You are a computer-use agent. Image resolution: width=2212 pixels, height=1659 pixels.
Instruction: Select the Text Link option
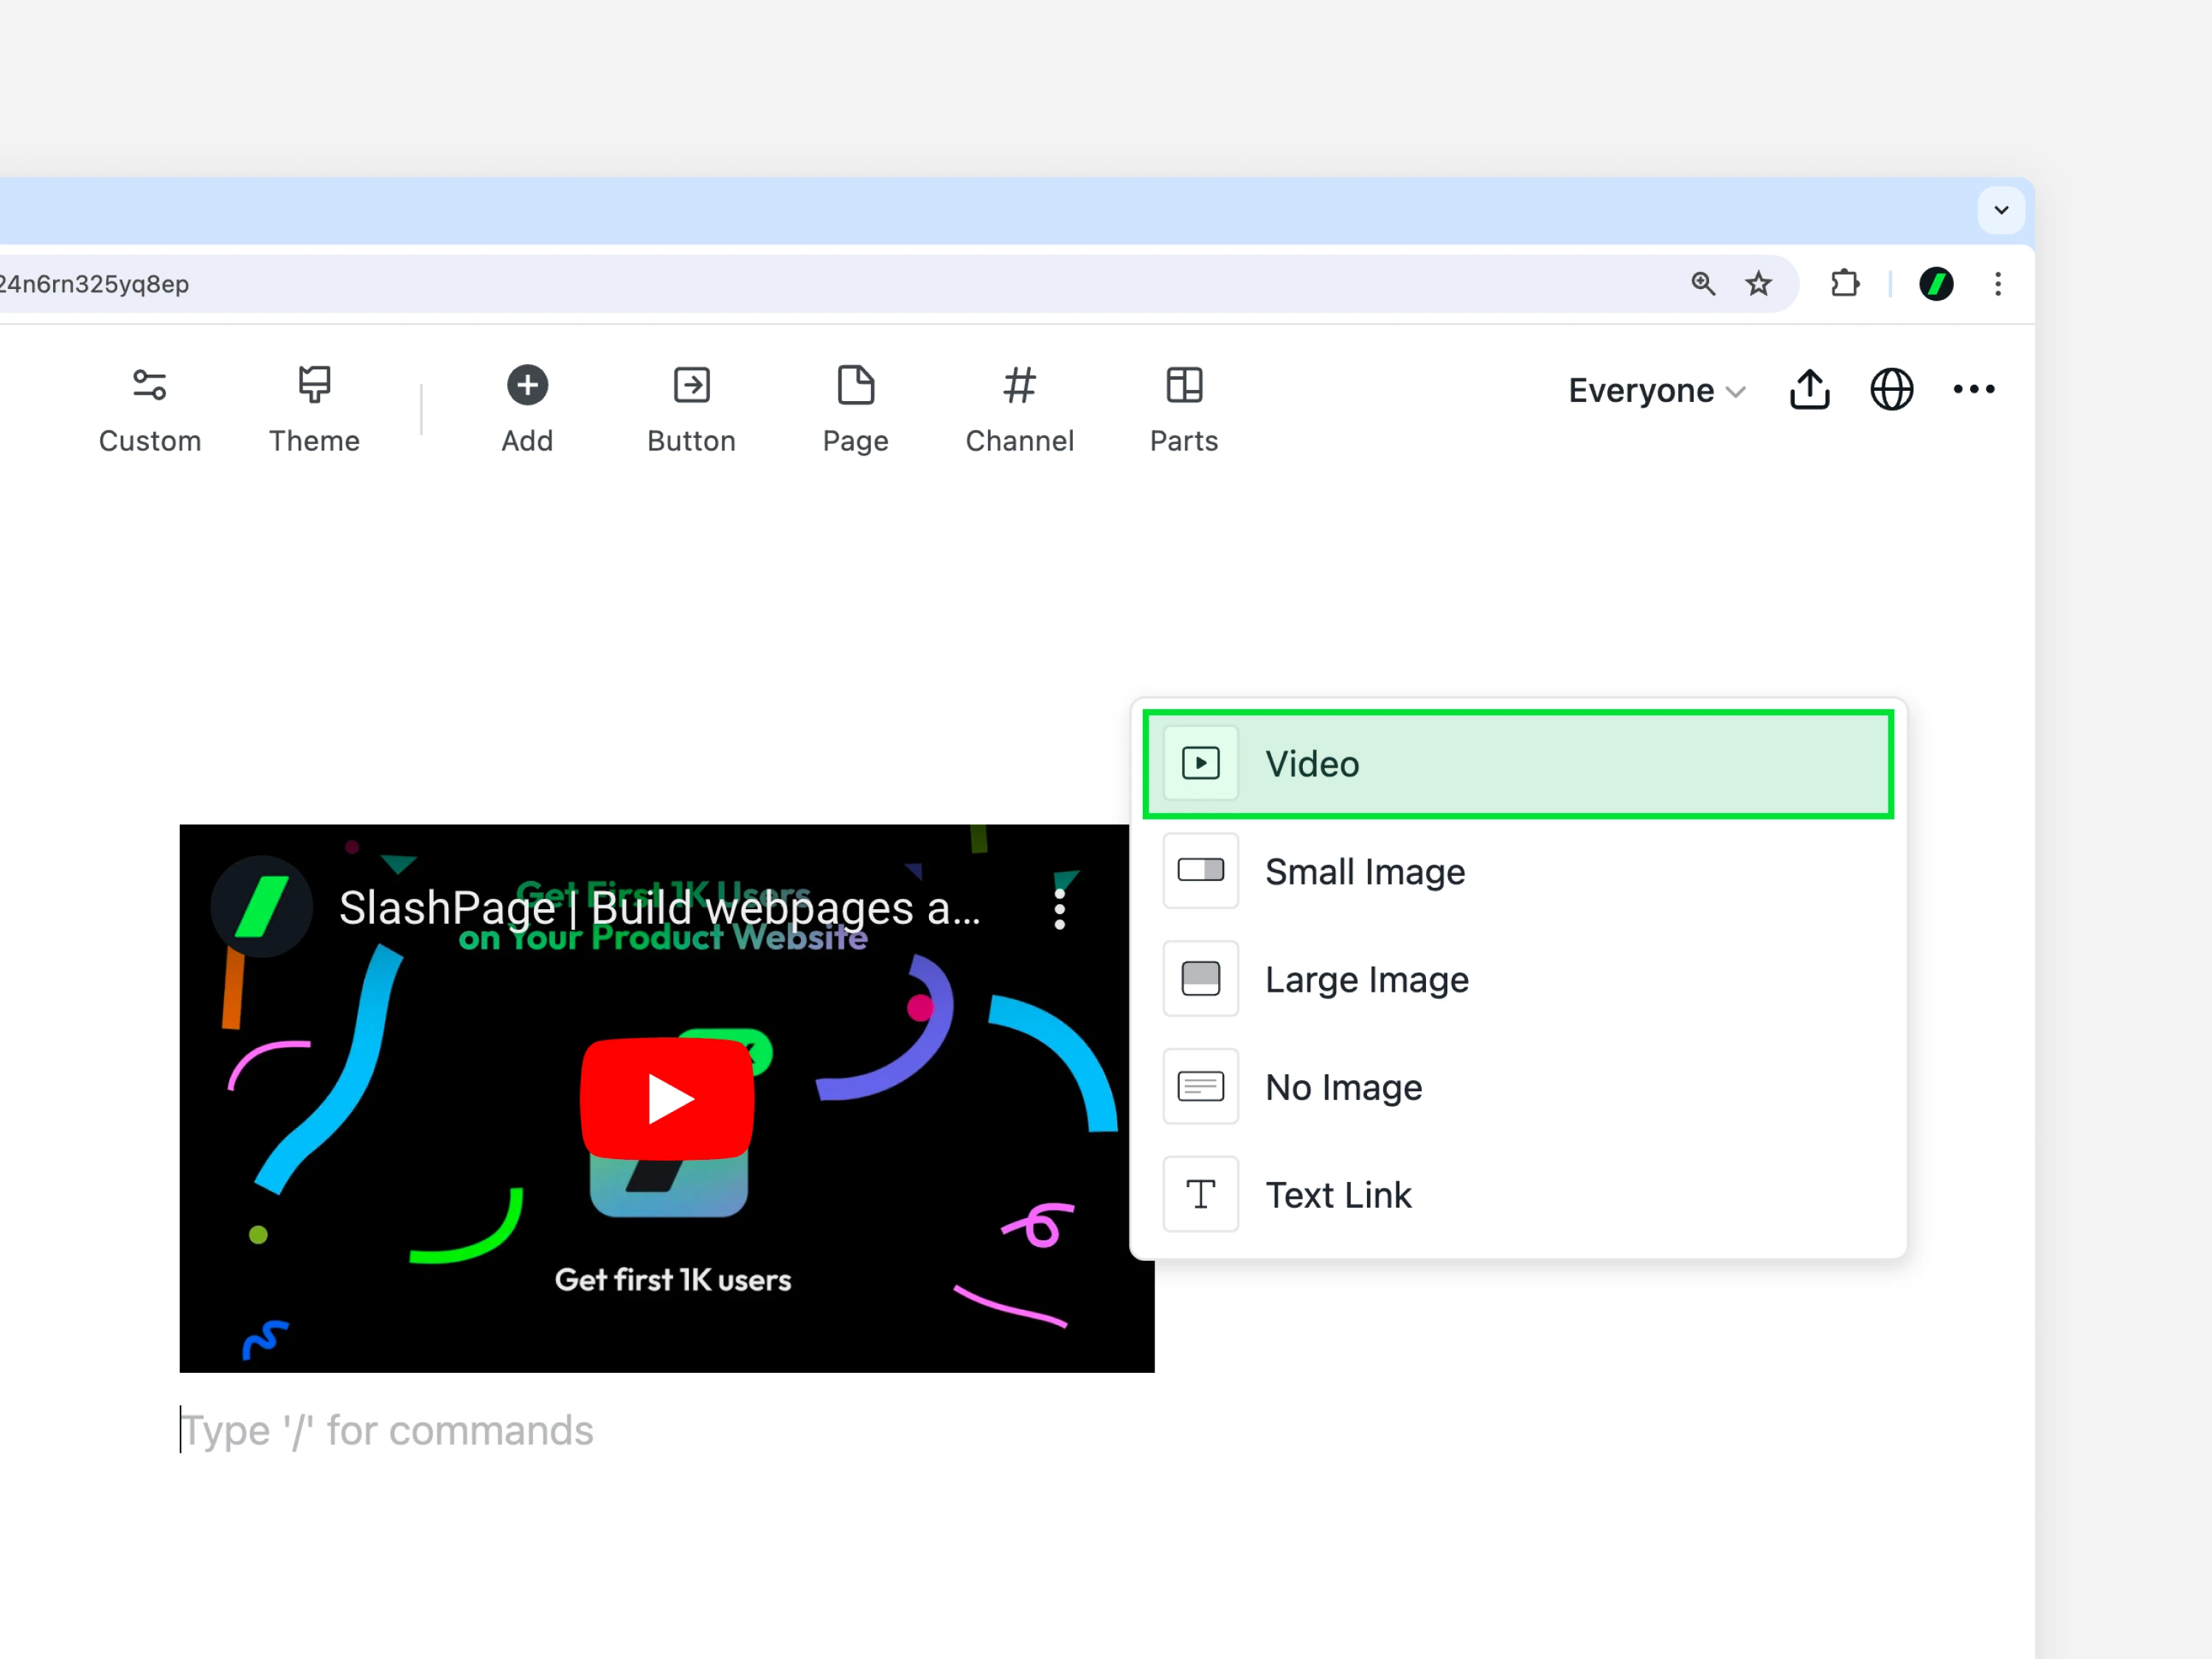coord(1517,1195)
